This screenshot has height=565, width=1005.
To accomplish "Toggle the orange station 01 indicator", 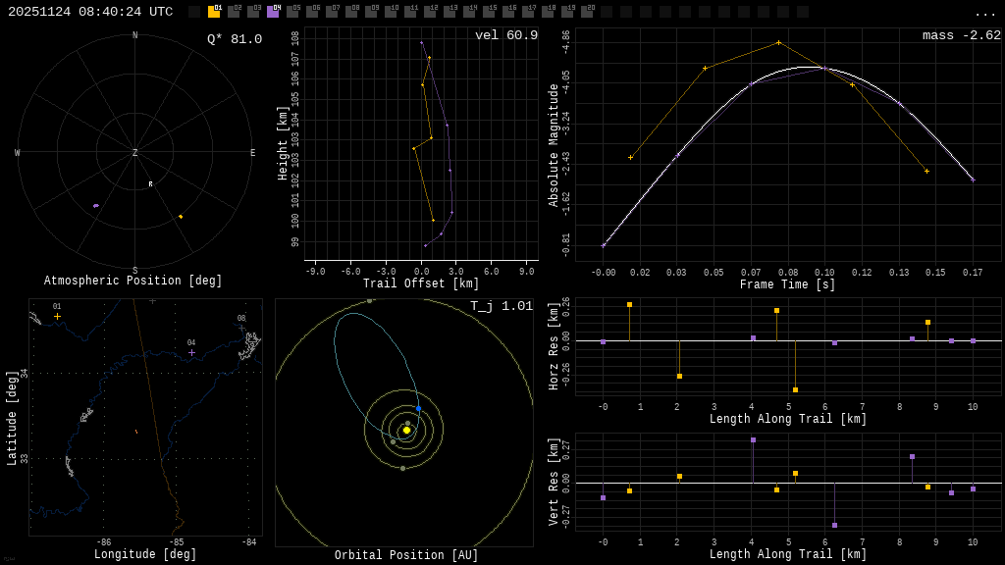I will (214, 12).
